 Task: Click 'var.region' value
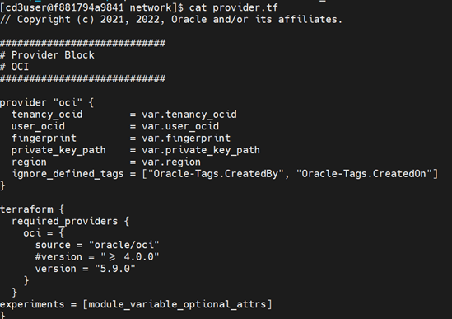[x=171, y=162]
